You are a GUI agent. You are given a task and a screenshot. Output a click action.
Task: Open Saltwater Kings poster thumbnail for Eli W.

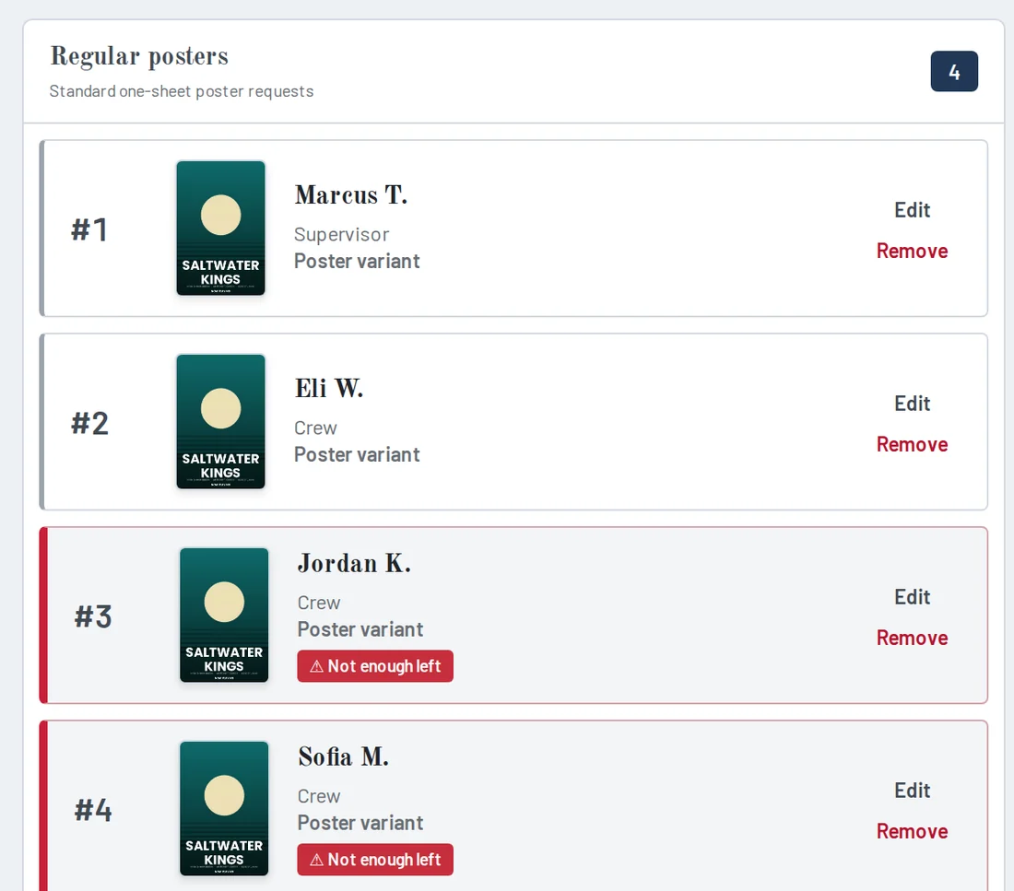220,422
